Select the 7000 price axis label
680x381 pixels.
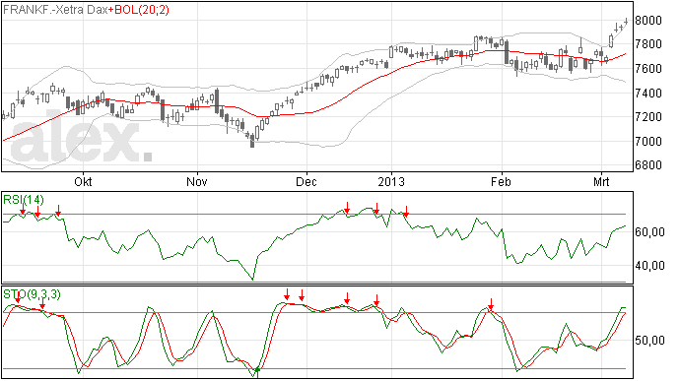pos(648,142)
